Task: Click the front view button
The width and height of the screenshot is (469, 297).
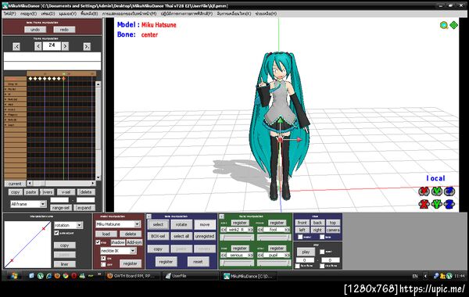Action: [302, 223]
